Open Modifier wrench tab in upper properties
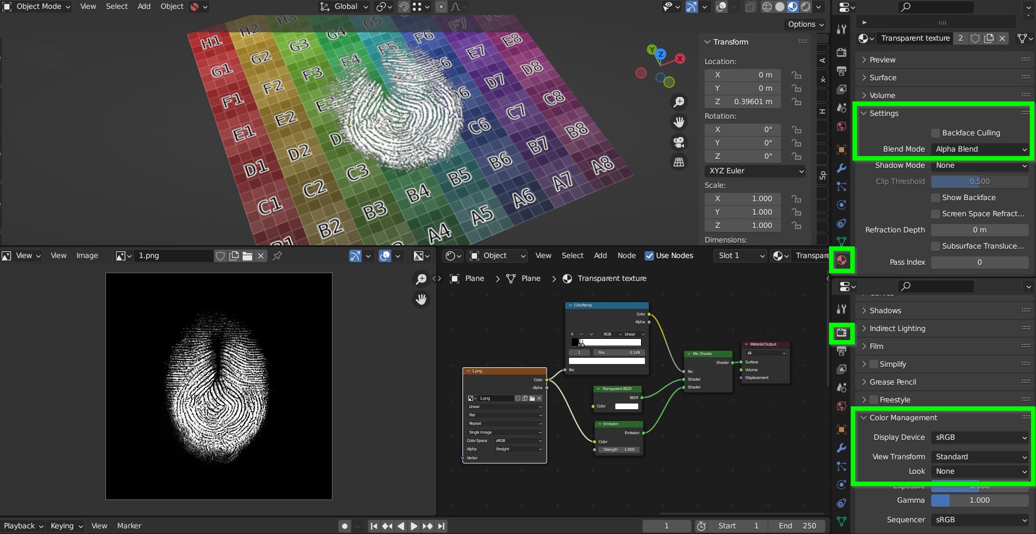 pyautogui.click(x=842, y=168)
